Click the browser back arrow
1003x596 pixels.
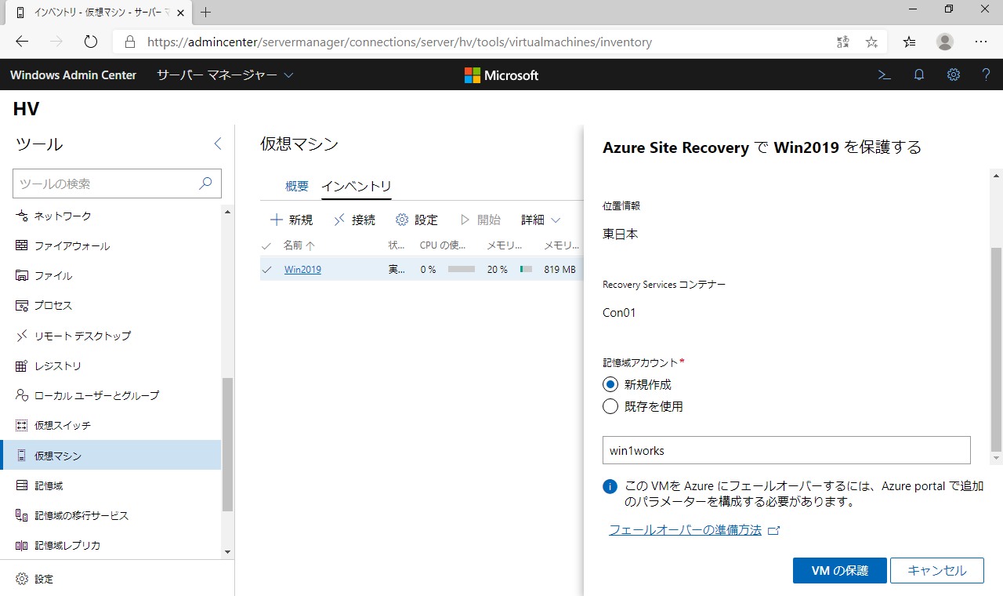point(22,42)
